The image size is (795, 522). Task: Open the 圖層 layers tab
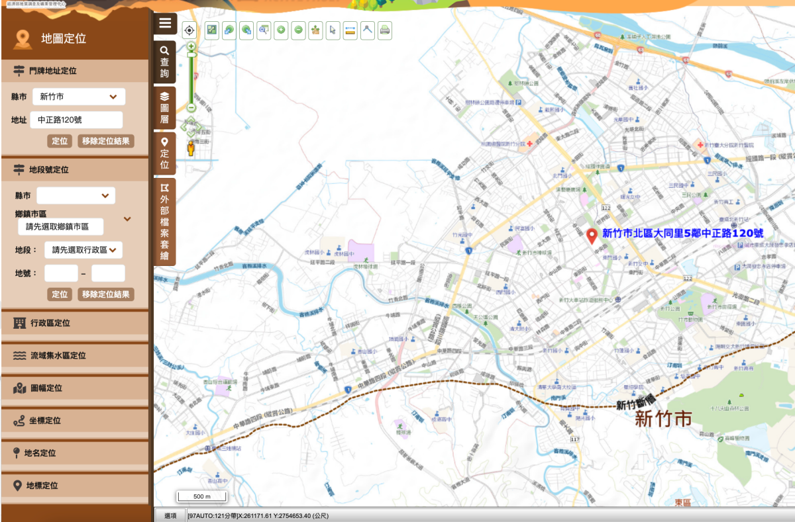pos(165,107)
